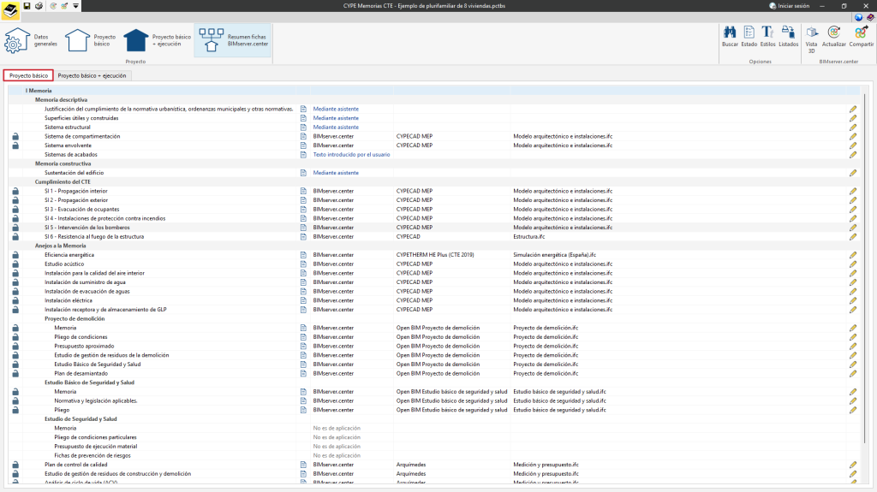
Task: Click document icon for Sistema estructural row
Action: 303,127
